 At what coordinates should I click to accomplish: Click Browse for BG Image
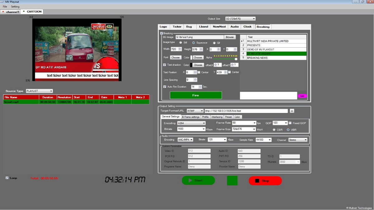pos(230,37)
